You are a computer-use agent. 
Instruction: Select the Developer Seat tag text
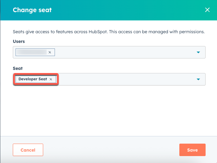(x=33, y=79)
